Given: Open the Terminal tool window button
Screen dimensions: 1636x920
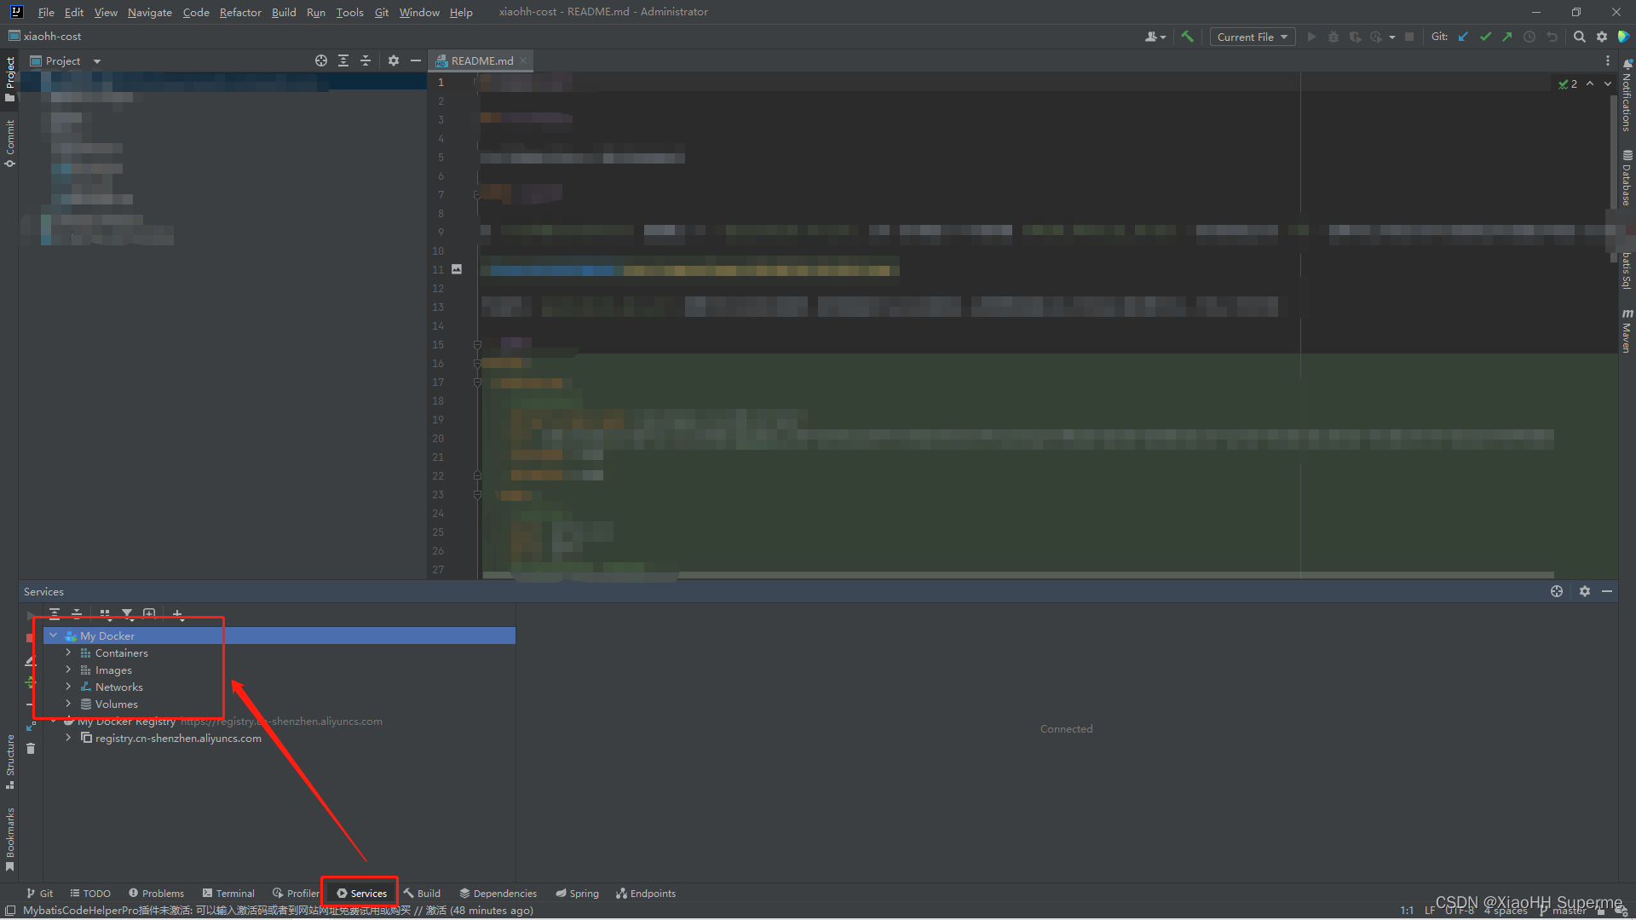Looking at the screenshot, I should 228,893.
